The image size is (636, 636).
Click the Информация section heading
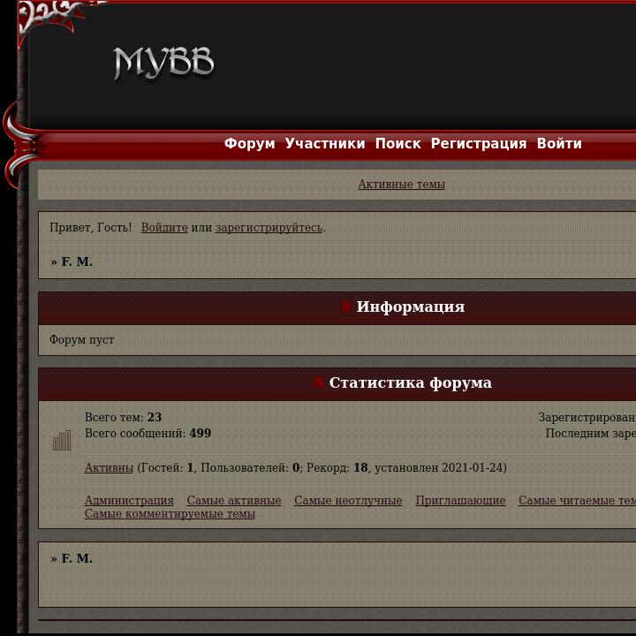411,307
